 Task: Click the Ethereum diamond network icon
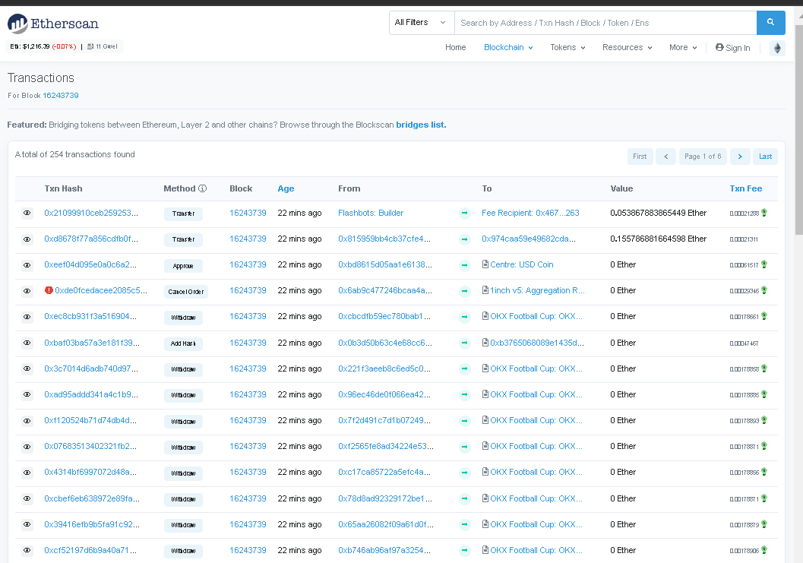pyautogui.click(x=777, y=48)
